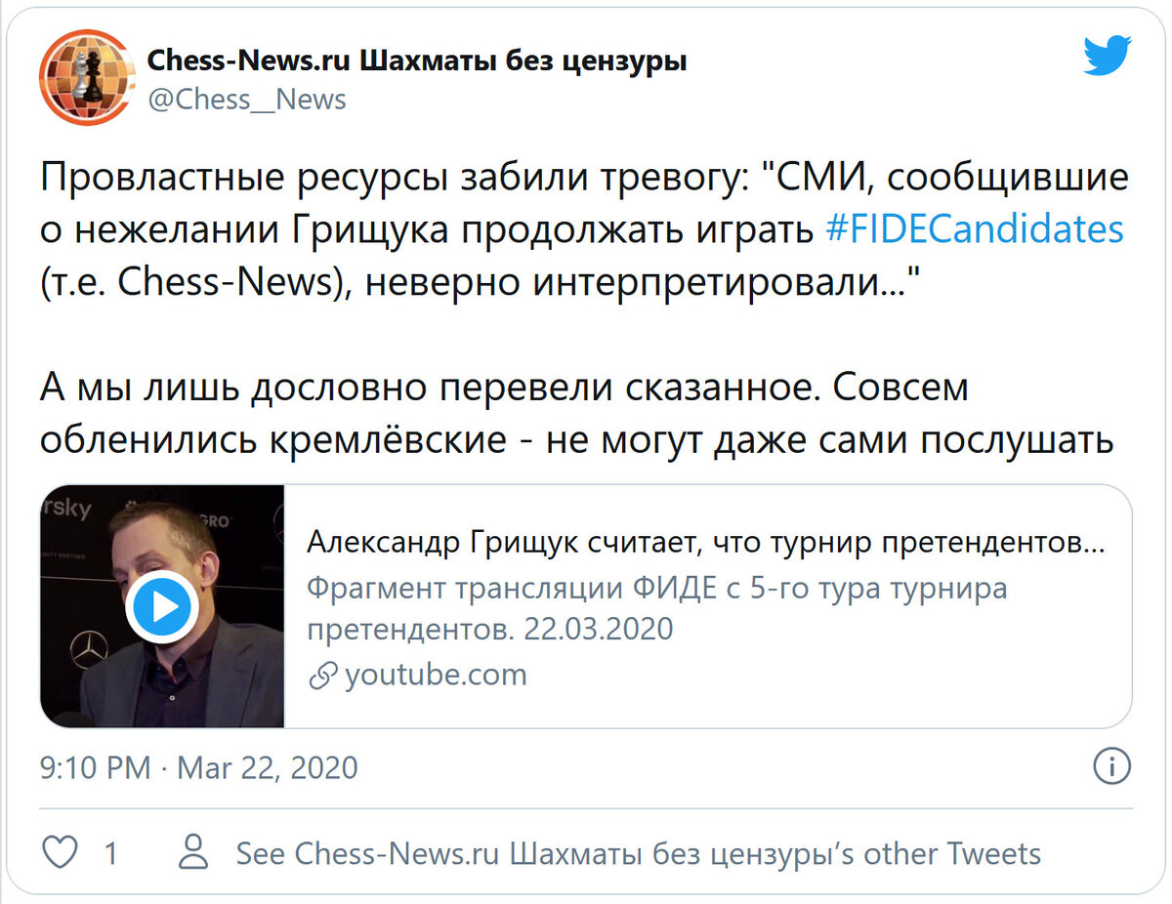Click tweet text about Провластные ресурсы
The height and width of the screenshot is (904, 1172).
(x=584, y=229)
